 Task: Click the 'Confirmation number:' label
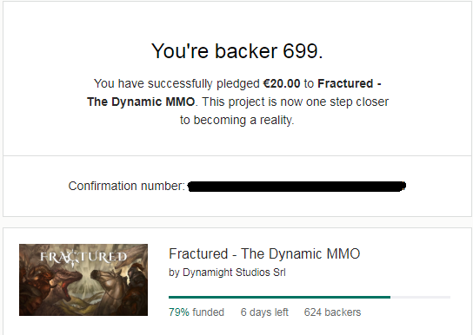126,186
